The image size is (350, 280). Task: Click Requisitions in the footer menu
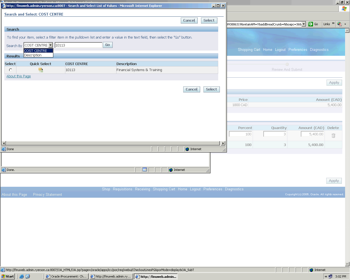pos(122,189)
